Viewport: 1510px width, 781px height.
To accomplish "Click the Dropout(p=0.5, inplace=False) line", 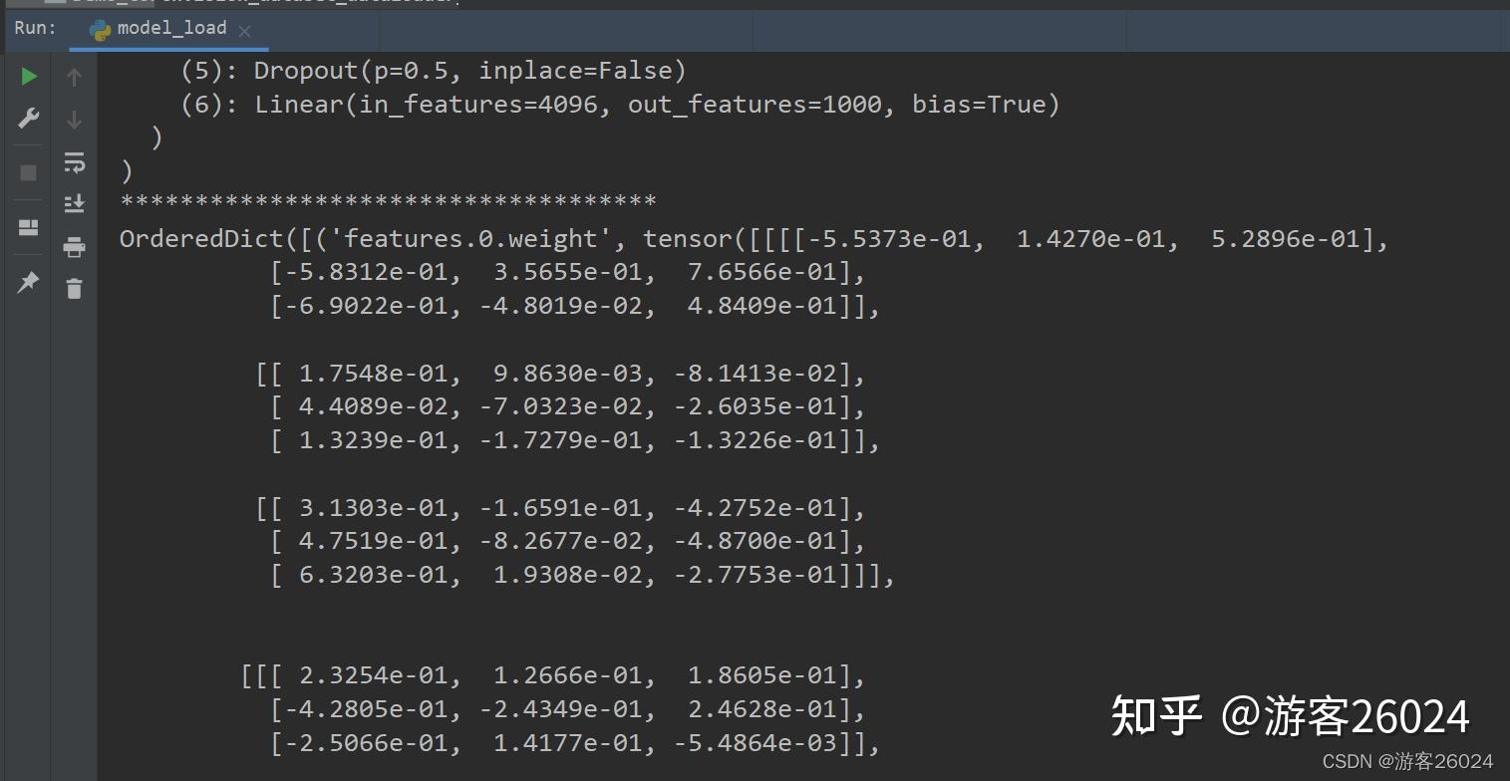I will coord(434,71).
